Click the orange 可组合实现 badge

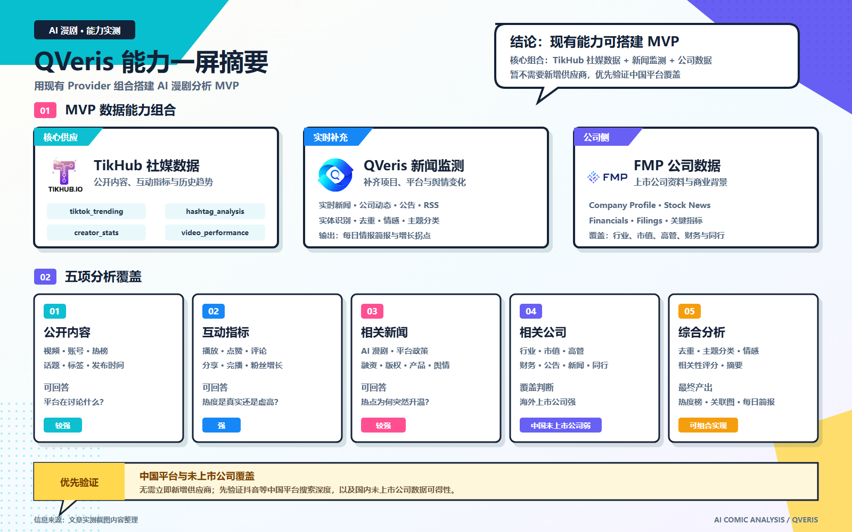pyautogui.click(x=708, y=425)
